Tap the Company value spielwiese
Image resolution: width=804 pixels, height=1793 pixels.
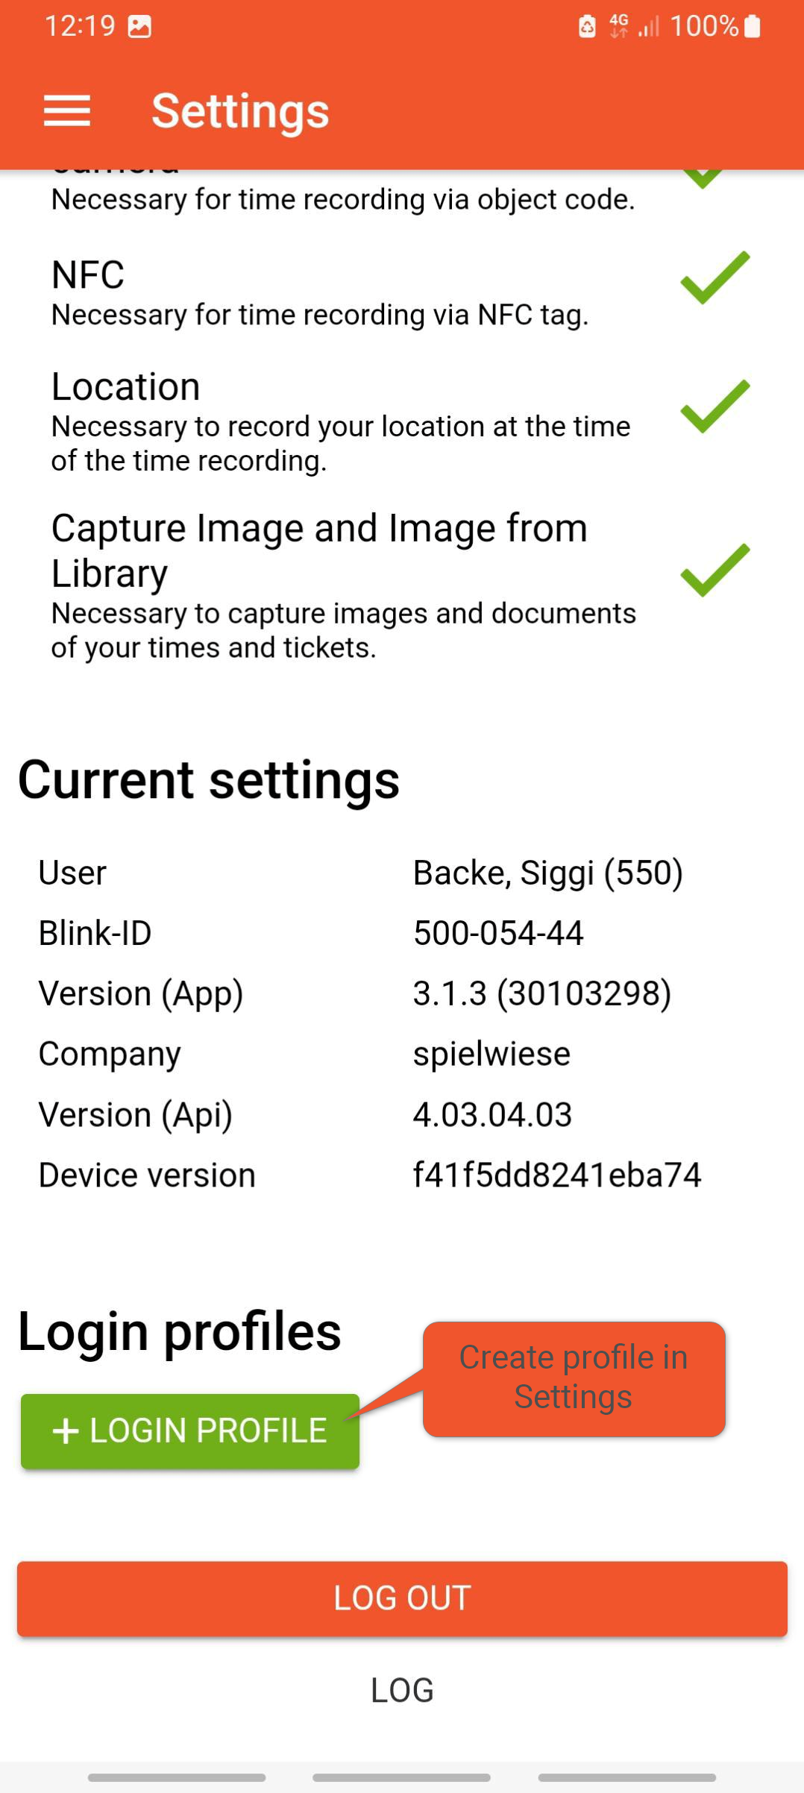pos(491,1054)
